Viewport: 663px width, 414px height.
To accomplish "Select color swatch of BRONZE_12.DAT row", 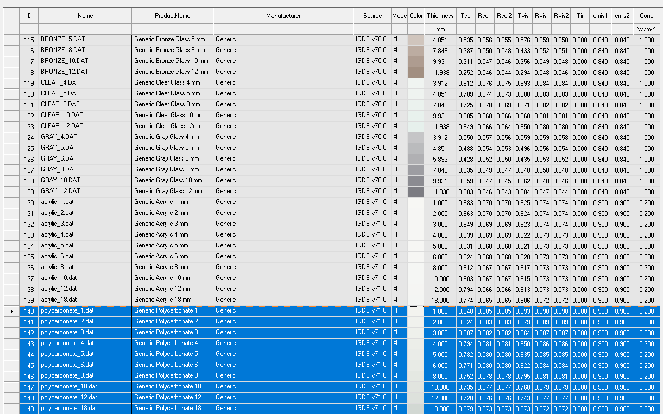I will [416, 72].
